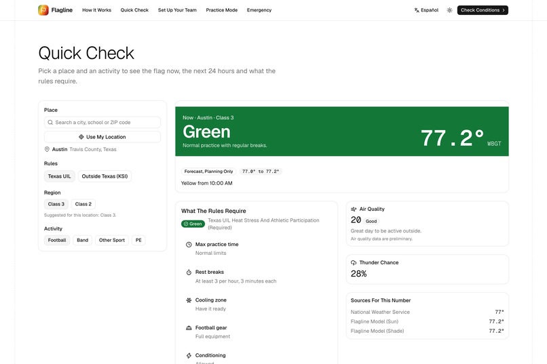Click the chevron arrow on Check Conditions
This screenshot has height=364, width=547.
(x=504, y=10)
